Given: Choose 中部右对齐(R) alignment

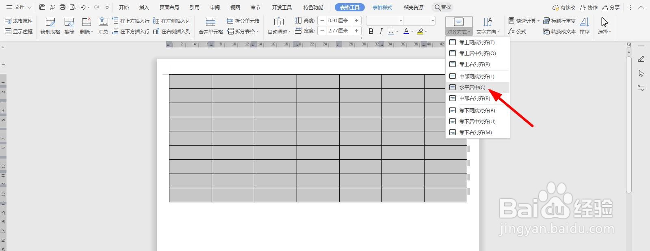Looking at the screenshot, I should tap(477, 98).
